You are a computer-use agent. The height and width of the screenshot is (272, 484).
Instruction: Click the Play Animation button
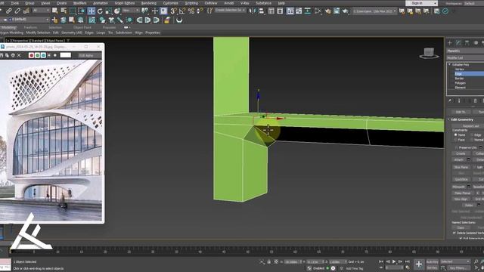pos(394,261)
